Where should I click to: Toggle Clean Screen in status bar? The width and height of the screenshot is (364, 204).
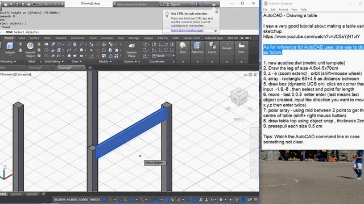(250, 199)
